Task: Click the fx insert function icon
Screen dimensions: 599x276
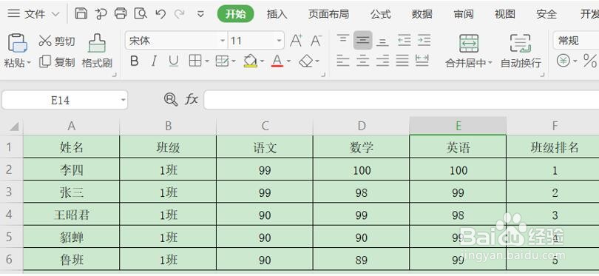Action: (192, 99)
